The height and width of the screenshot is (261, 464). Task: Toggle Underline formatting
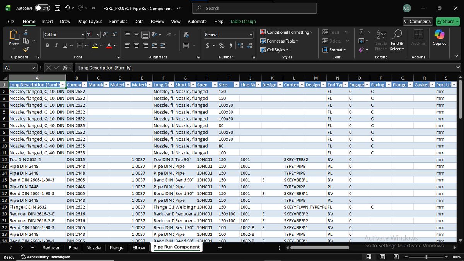click(x=65, y=45)
